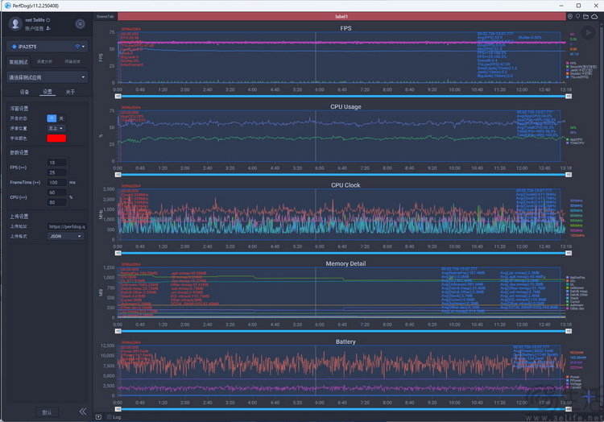Switch the floating window state to 关
The width and height of the screenshot is (604, 422).
click(x=61, y=118)
